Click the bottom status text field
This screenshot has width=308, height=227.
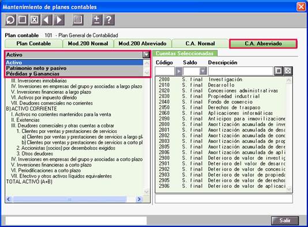pyautogui.click(x=76, y=221)
